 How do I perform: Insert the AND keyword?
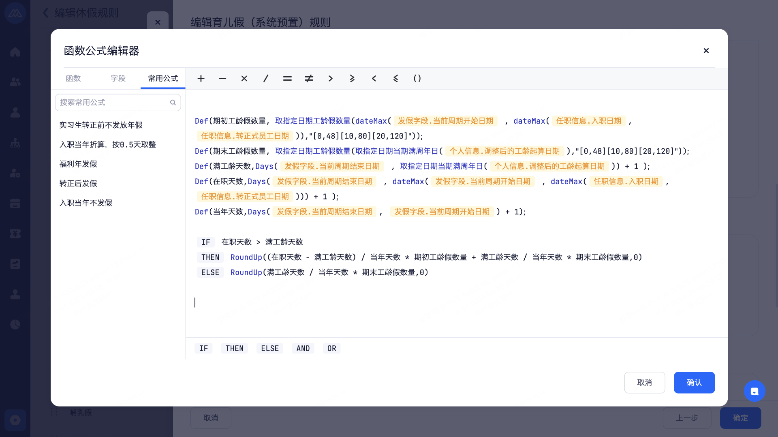coord(303,349)
